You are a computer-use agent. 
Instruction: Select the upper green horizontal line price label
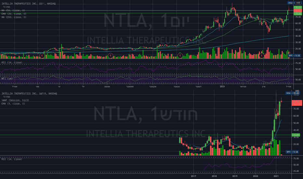pos(297,7)
